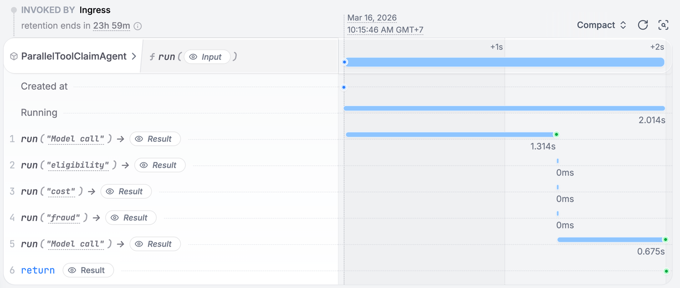Click the ParallelToolClaimAgent cube icon
Image resolution: width=680 pixels, height=288 pixels.
click(14, 56)
